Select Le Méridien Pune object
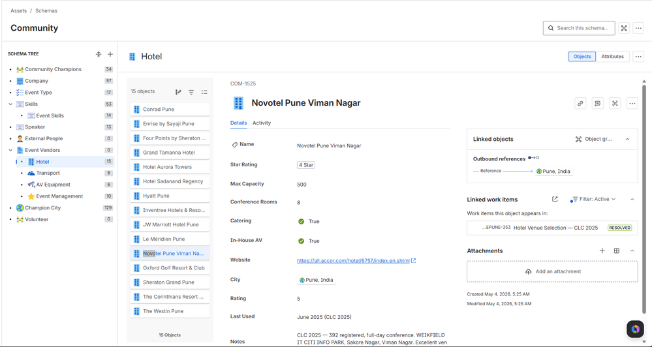Viewport: 652px width, 347px height. click(x=170, y=239)
